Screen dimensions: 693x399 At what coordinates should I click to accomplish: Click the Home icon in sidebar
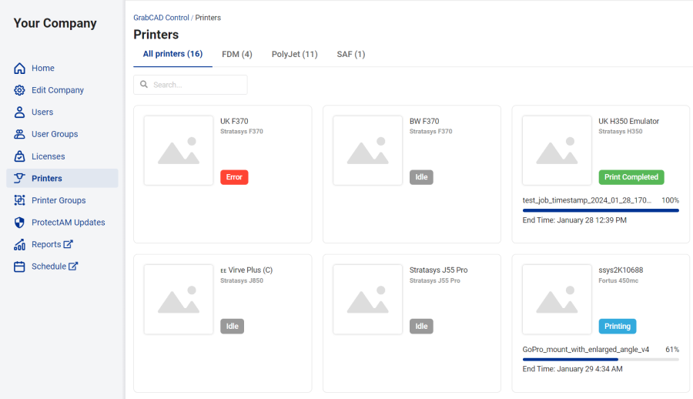tap(20, 69)
